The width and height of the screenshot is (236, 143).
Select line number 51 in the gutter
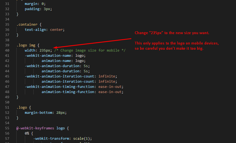click(7, 107)
